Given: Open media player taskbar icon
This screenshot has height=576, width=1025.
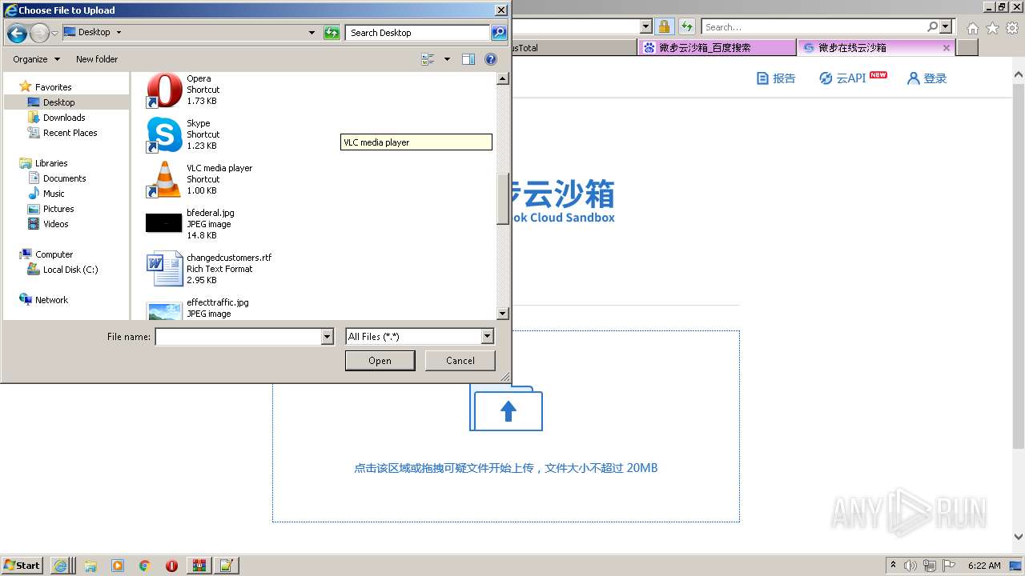Looking at the screenshot, I should (118, 566).
